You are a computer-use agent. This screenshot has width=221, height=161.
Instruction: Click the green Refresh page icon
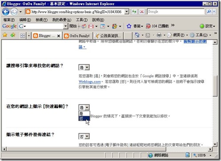(134, 12)
